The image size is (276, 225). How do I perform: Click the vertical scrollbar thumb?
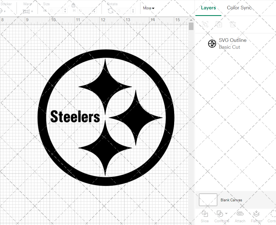(x=191, y=26)
